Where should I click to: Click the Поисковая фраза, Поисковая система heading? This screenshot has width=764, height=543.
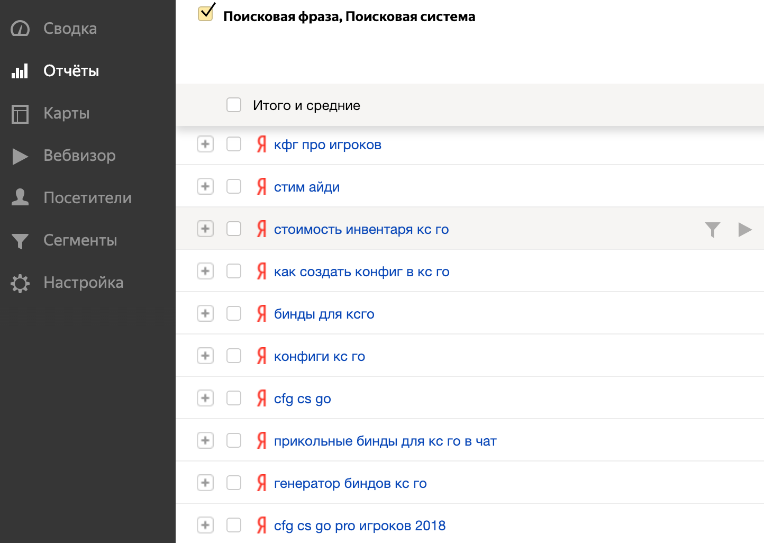click(x=349, y=16)
